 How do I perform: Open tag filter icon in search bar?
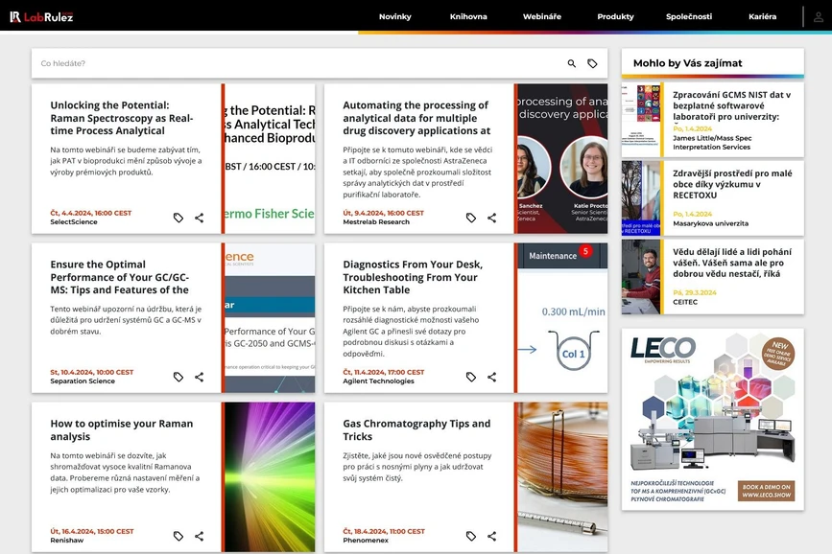(592, 63)
